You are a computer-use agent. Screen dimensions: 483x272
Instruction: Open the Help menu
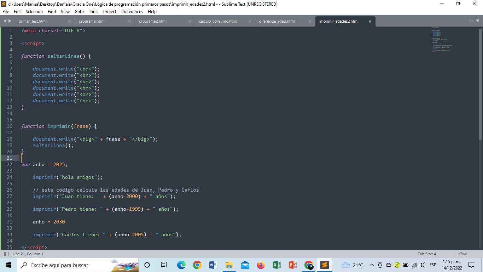point(152,11)
